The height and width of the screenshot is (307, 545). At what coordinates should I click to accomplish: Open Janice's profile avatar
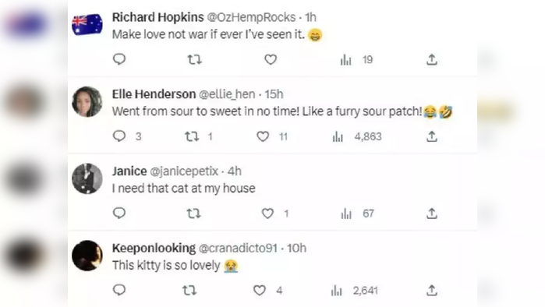(87, 178)
